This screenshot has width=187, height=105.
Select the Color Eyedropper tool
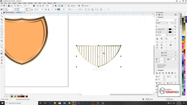point(2,57)
